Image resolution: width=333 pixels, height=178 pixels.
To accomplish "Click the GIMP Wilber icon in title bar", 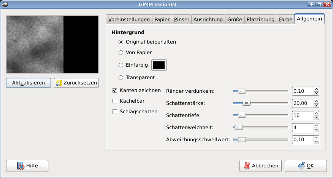I will (x=4, y=4).
